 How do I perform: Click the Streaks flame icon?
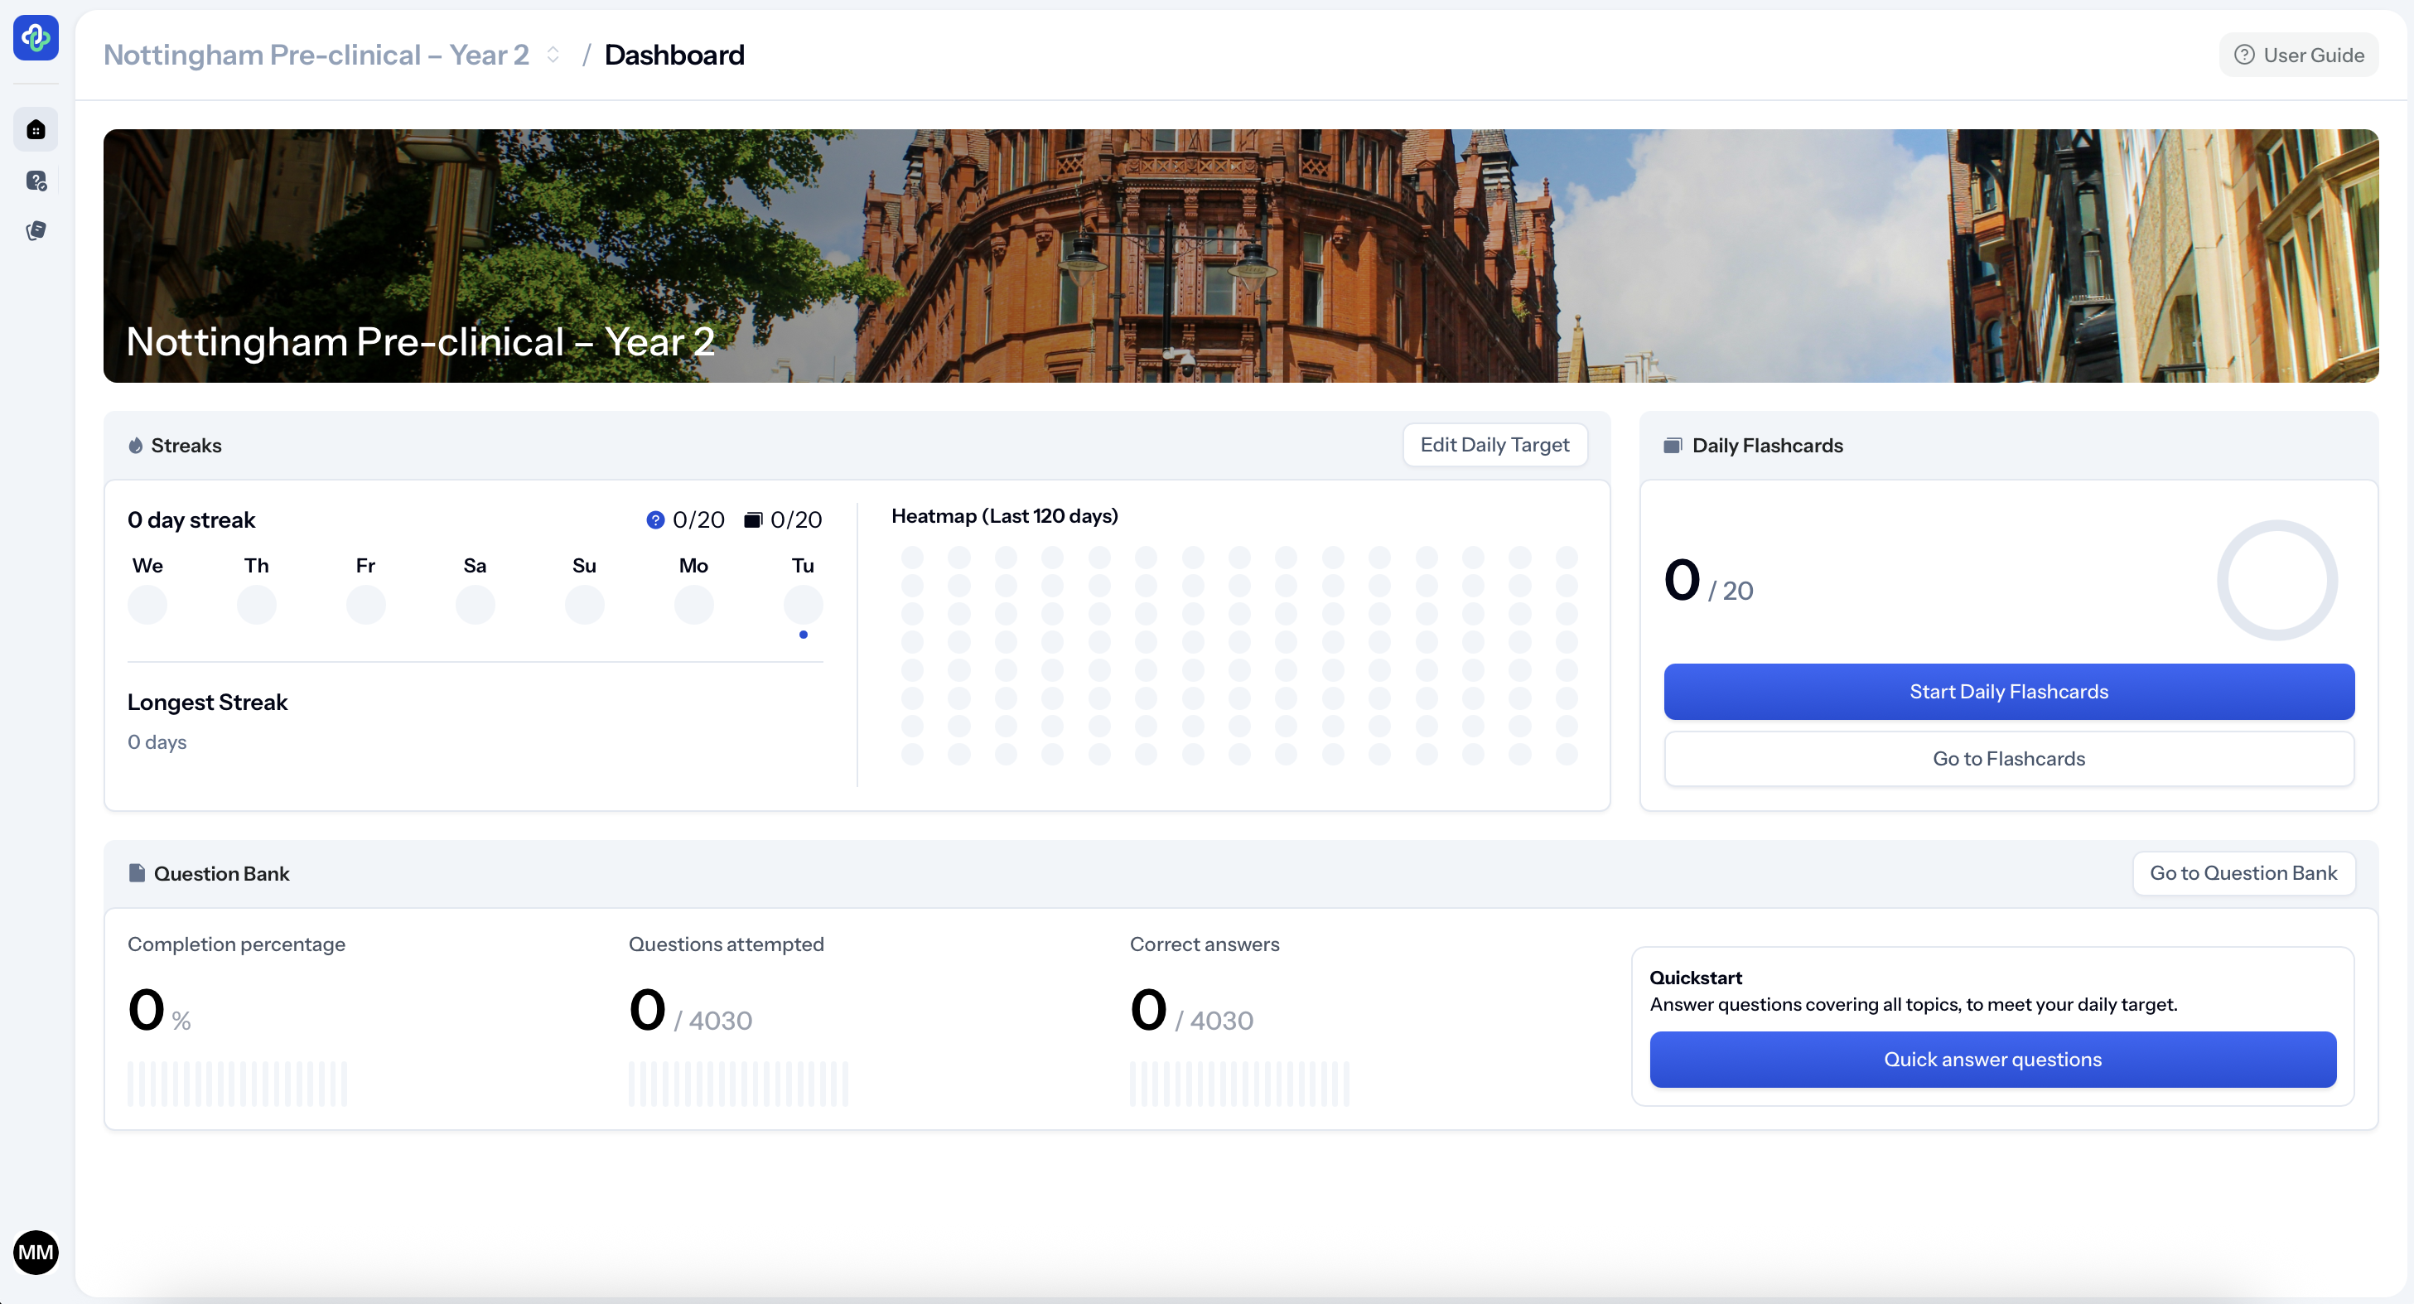(136, 445)
